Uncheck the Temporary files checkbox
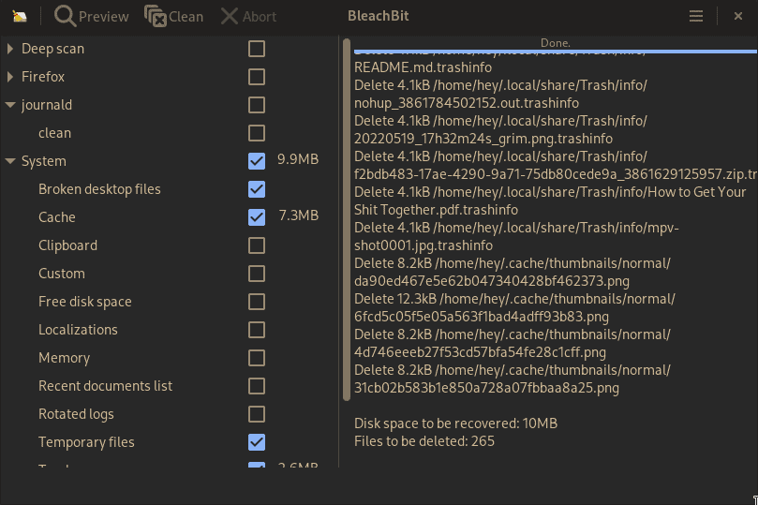Screen dimensions: 758x505 [257, 442]
